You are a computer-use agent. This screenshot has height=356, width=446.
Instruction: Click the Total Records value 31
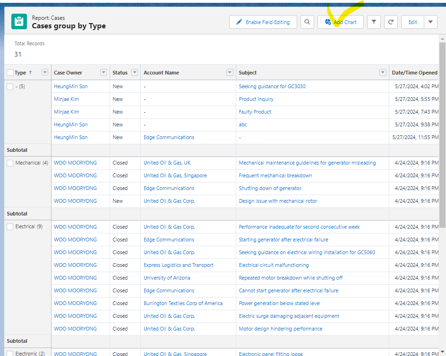click(x=18, y=54)
